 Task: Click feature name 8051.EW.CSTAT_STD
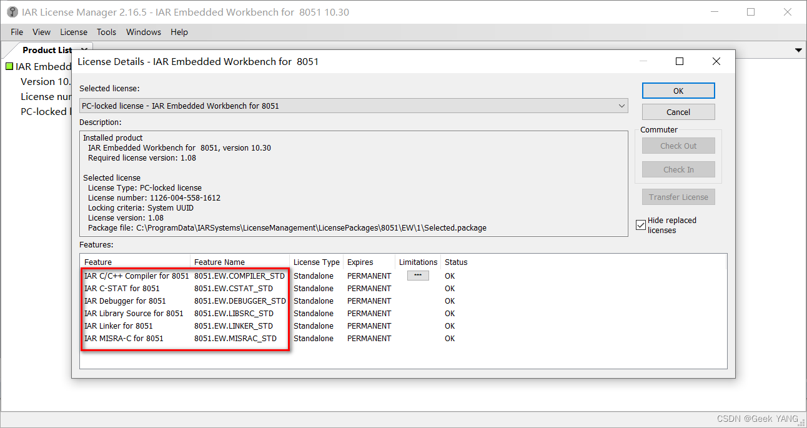point(234,288)
